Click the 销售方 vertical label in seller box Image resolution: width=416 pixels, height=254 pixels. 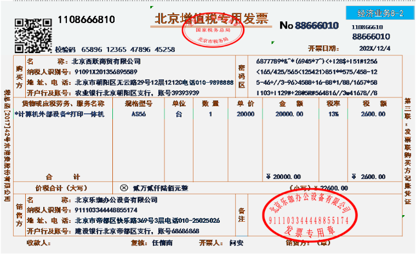[x=19, y=215]
